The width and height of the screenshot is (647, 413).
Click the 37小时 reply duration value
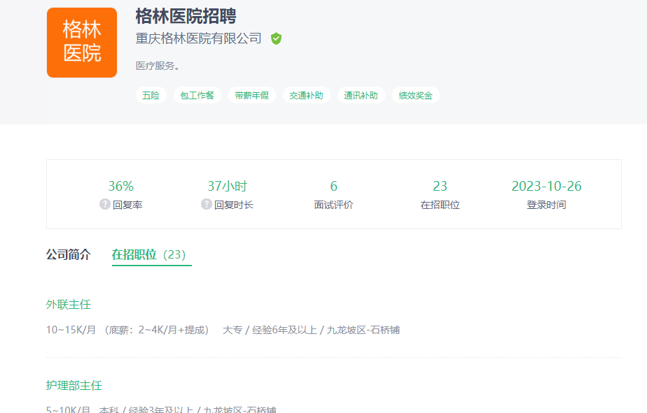(228, 186)
